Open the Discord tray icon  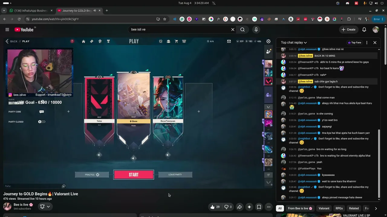tap(348, 3)
